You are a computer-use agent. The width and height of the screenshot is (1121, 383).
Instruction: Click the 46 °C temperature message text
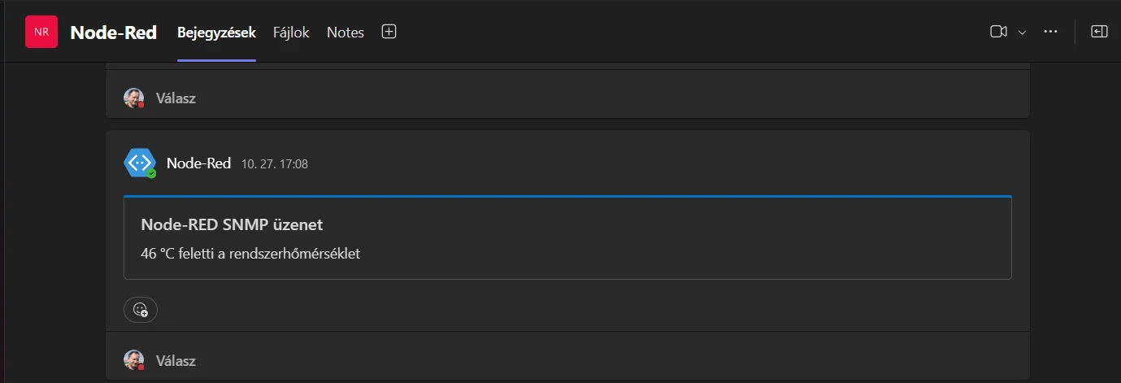(250, 253)
